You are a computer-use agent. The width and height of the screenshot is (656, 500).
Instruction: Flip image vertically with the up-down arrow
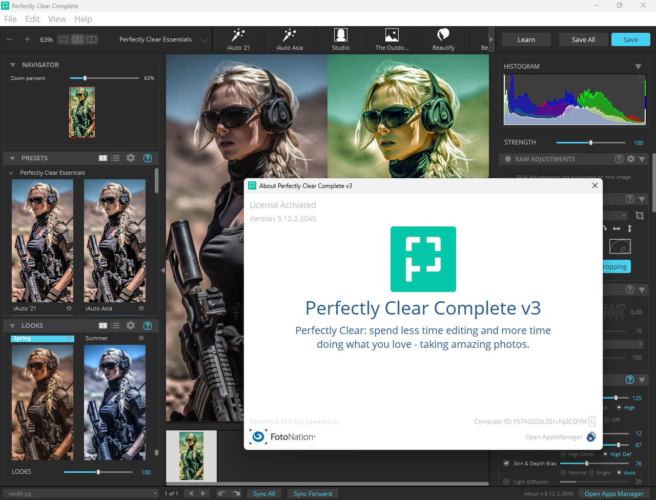click(x=630, y=228)
